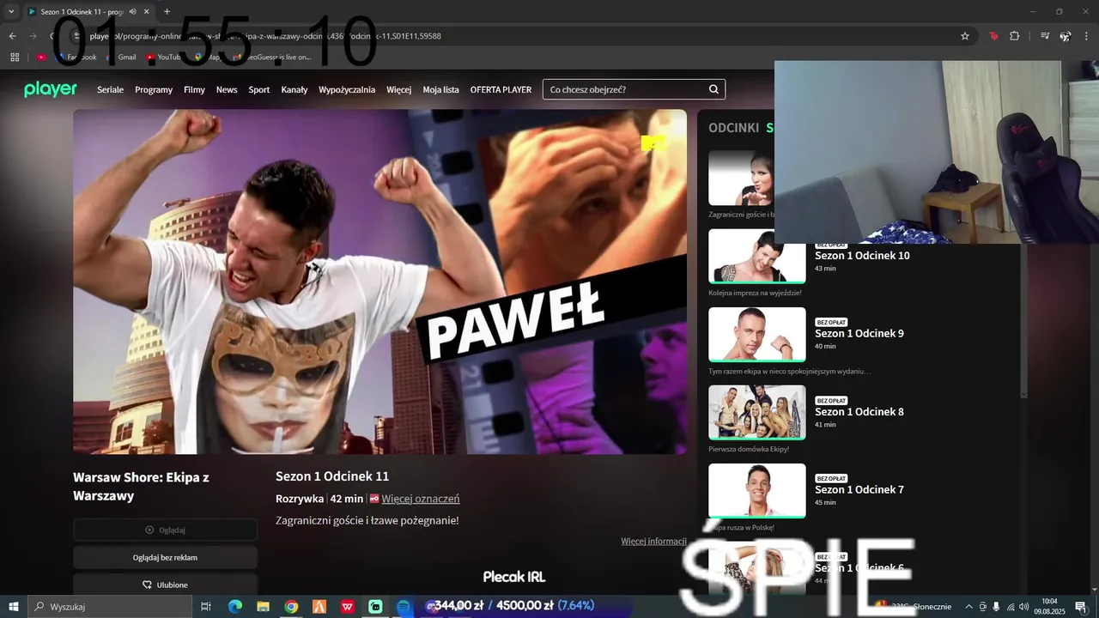The width and height of the screenshot is (1099, 618).
Task: Launch Microsoft Edge from the taskbar
Action: pyautogui.click(x=234, y=607)
